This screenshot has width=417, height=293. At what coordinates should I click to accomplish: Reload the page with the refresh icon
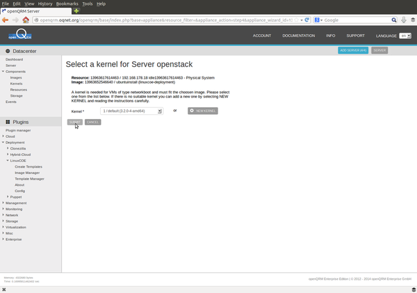(307, 20)
